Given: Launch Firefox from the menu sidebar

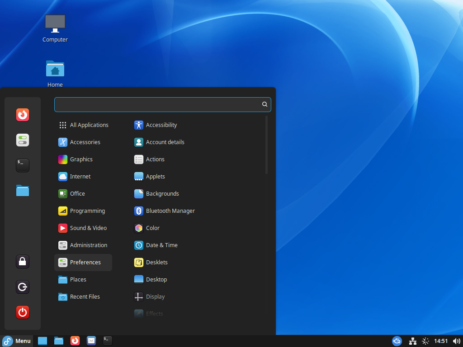Looking at the screenshot, I should [23, 115].
